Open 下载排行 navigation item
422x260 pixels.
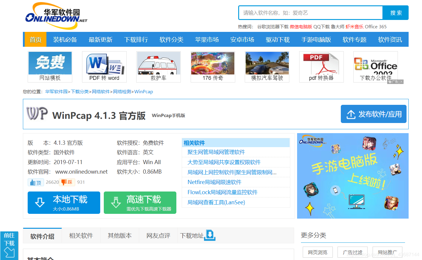click(136, 40)
